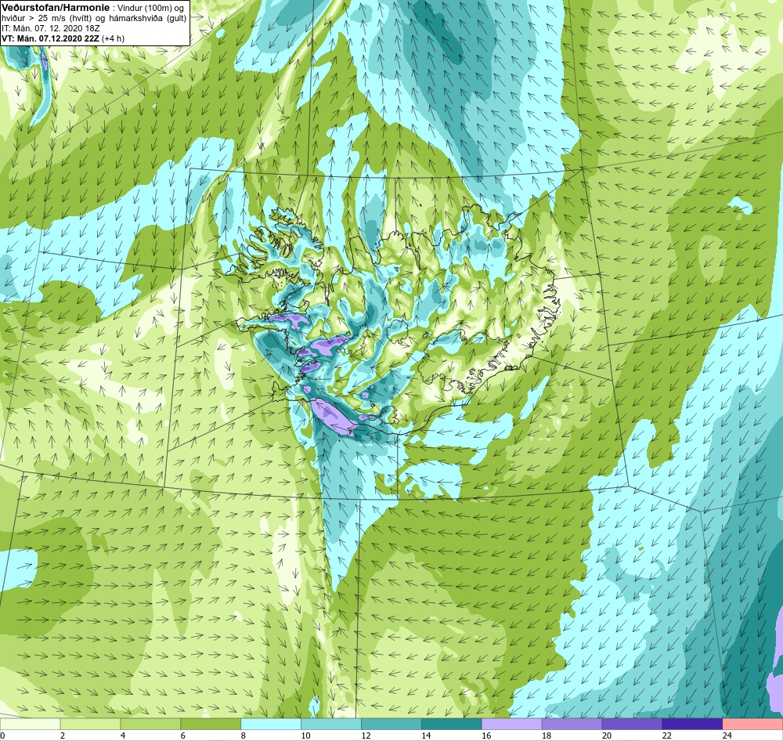Click the legend label '14'
The width and height of the screenshot is (783, 741).
[426, 736]
